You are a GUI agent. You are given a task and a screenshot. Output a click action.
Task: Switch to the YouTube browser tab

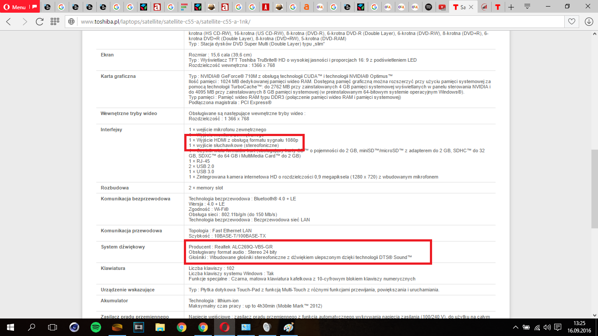point(442,7)
